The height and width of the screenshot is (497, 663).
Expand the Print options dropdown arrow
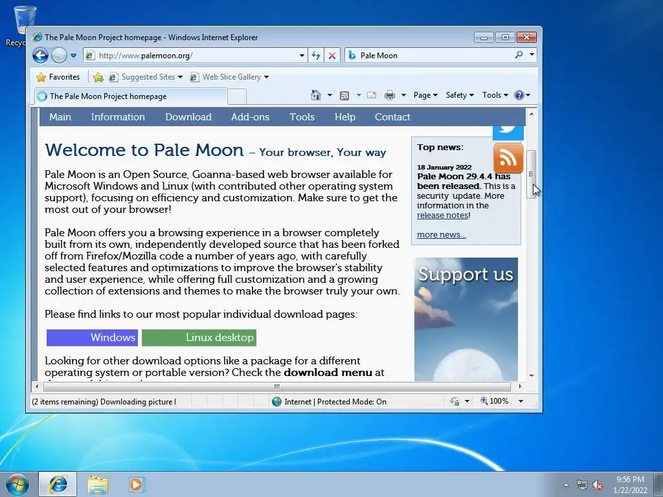click(x=403, y=95)
